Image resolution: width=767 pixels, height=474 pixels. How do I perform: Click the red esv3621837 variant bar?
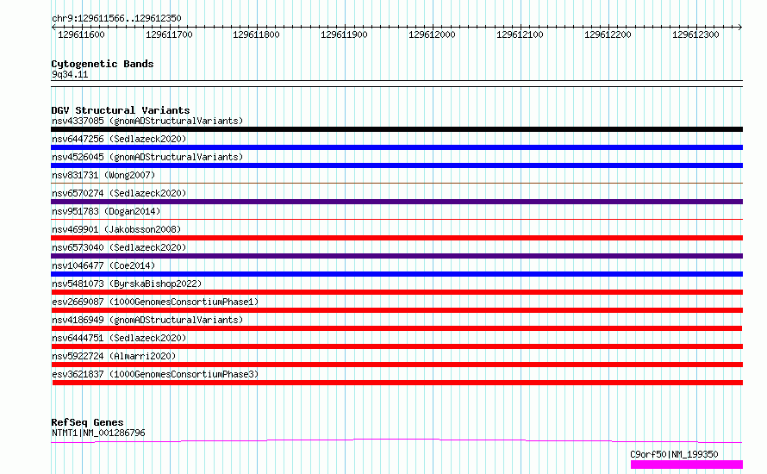click(x=397, y=383)
